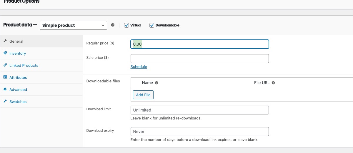Click the Add File button
353x153 pixels.
143,95
